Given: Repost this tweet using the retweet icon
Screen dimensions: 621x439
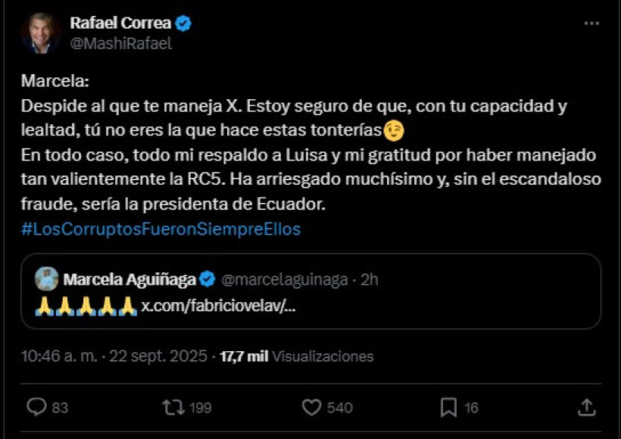Looking at the screenshot, I should click(x=173, y=407).
